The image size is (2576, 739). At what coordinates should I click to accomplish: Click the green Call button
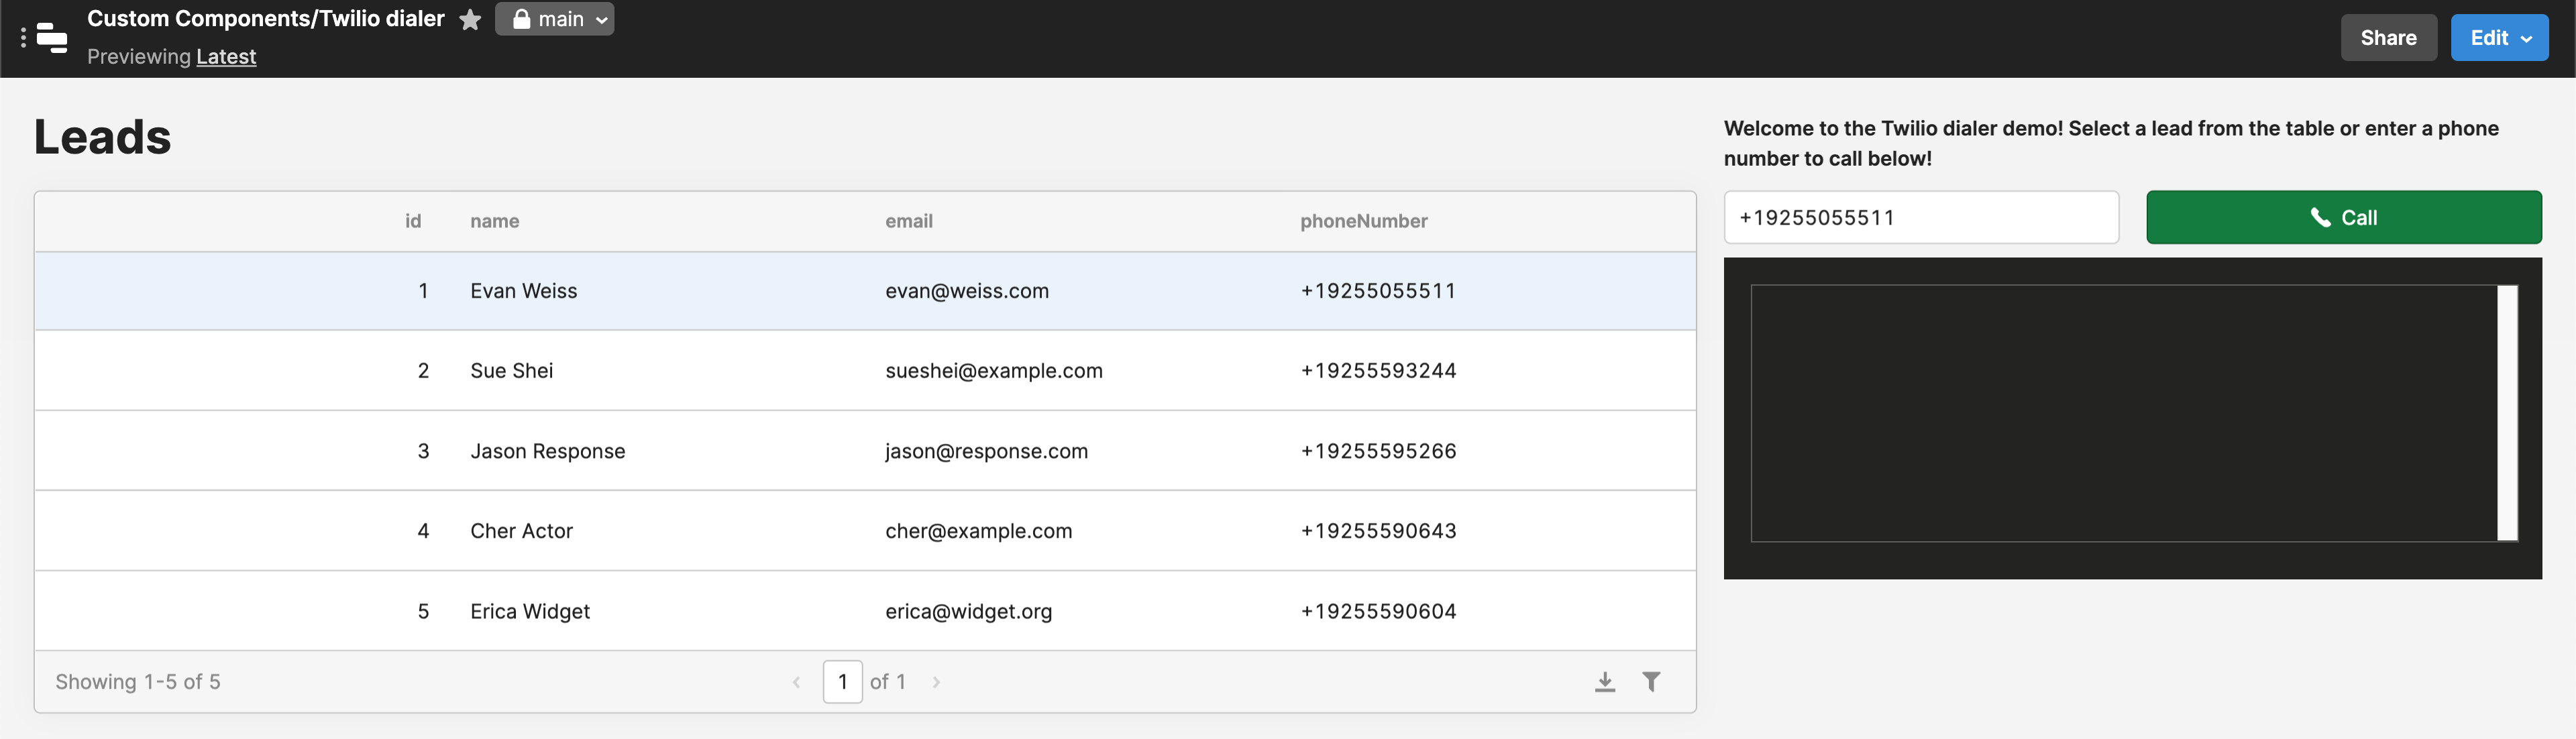(2343, 217)
